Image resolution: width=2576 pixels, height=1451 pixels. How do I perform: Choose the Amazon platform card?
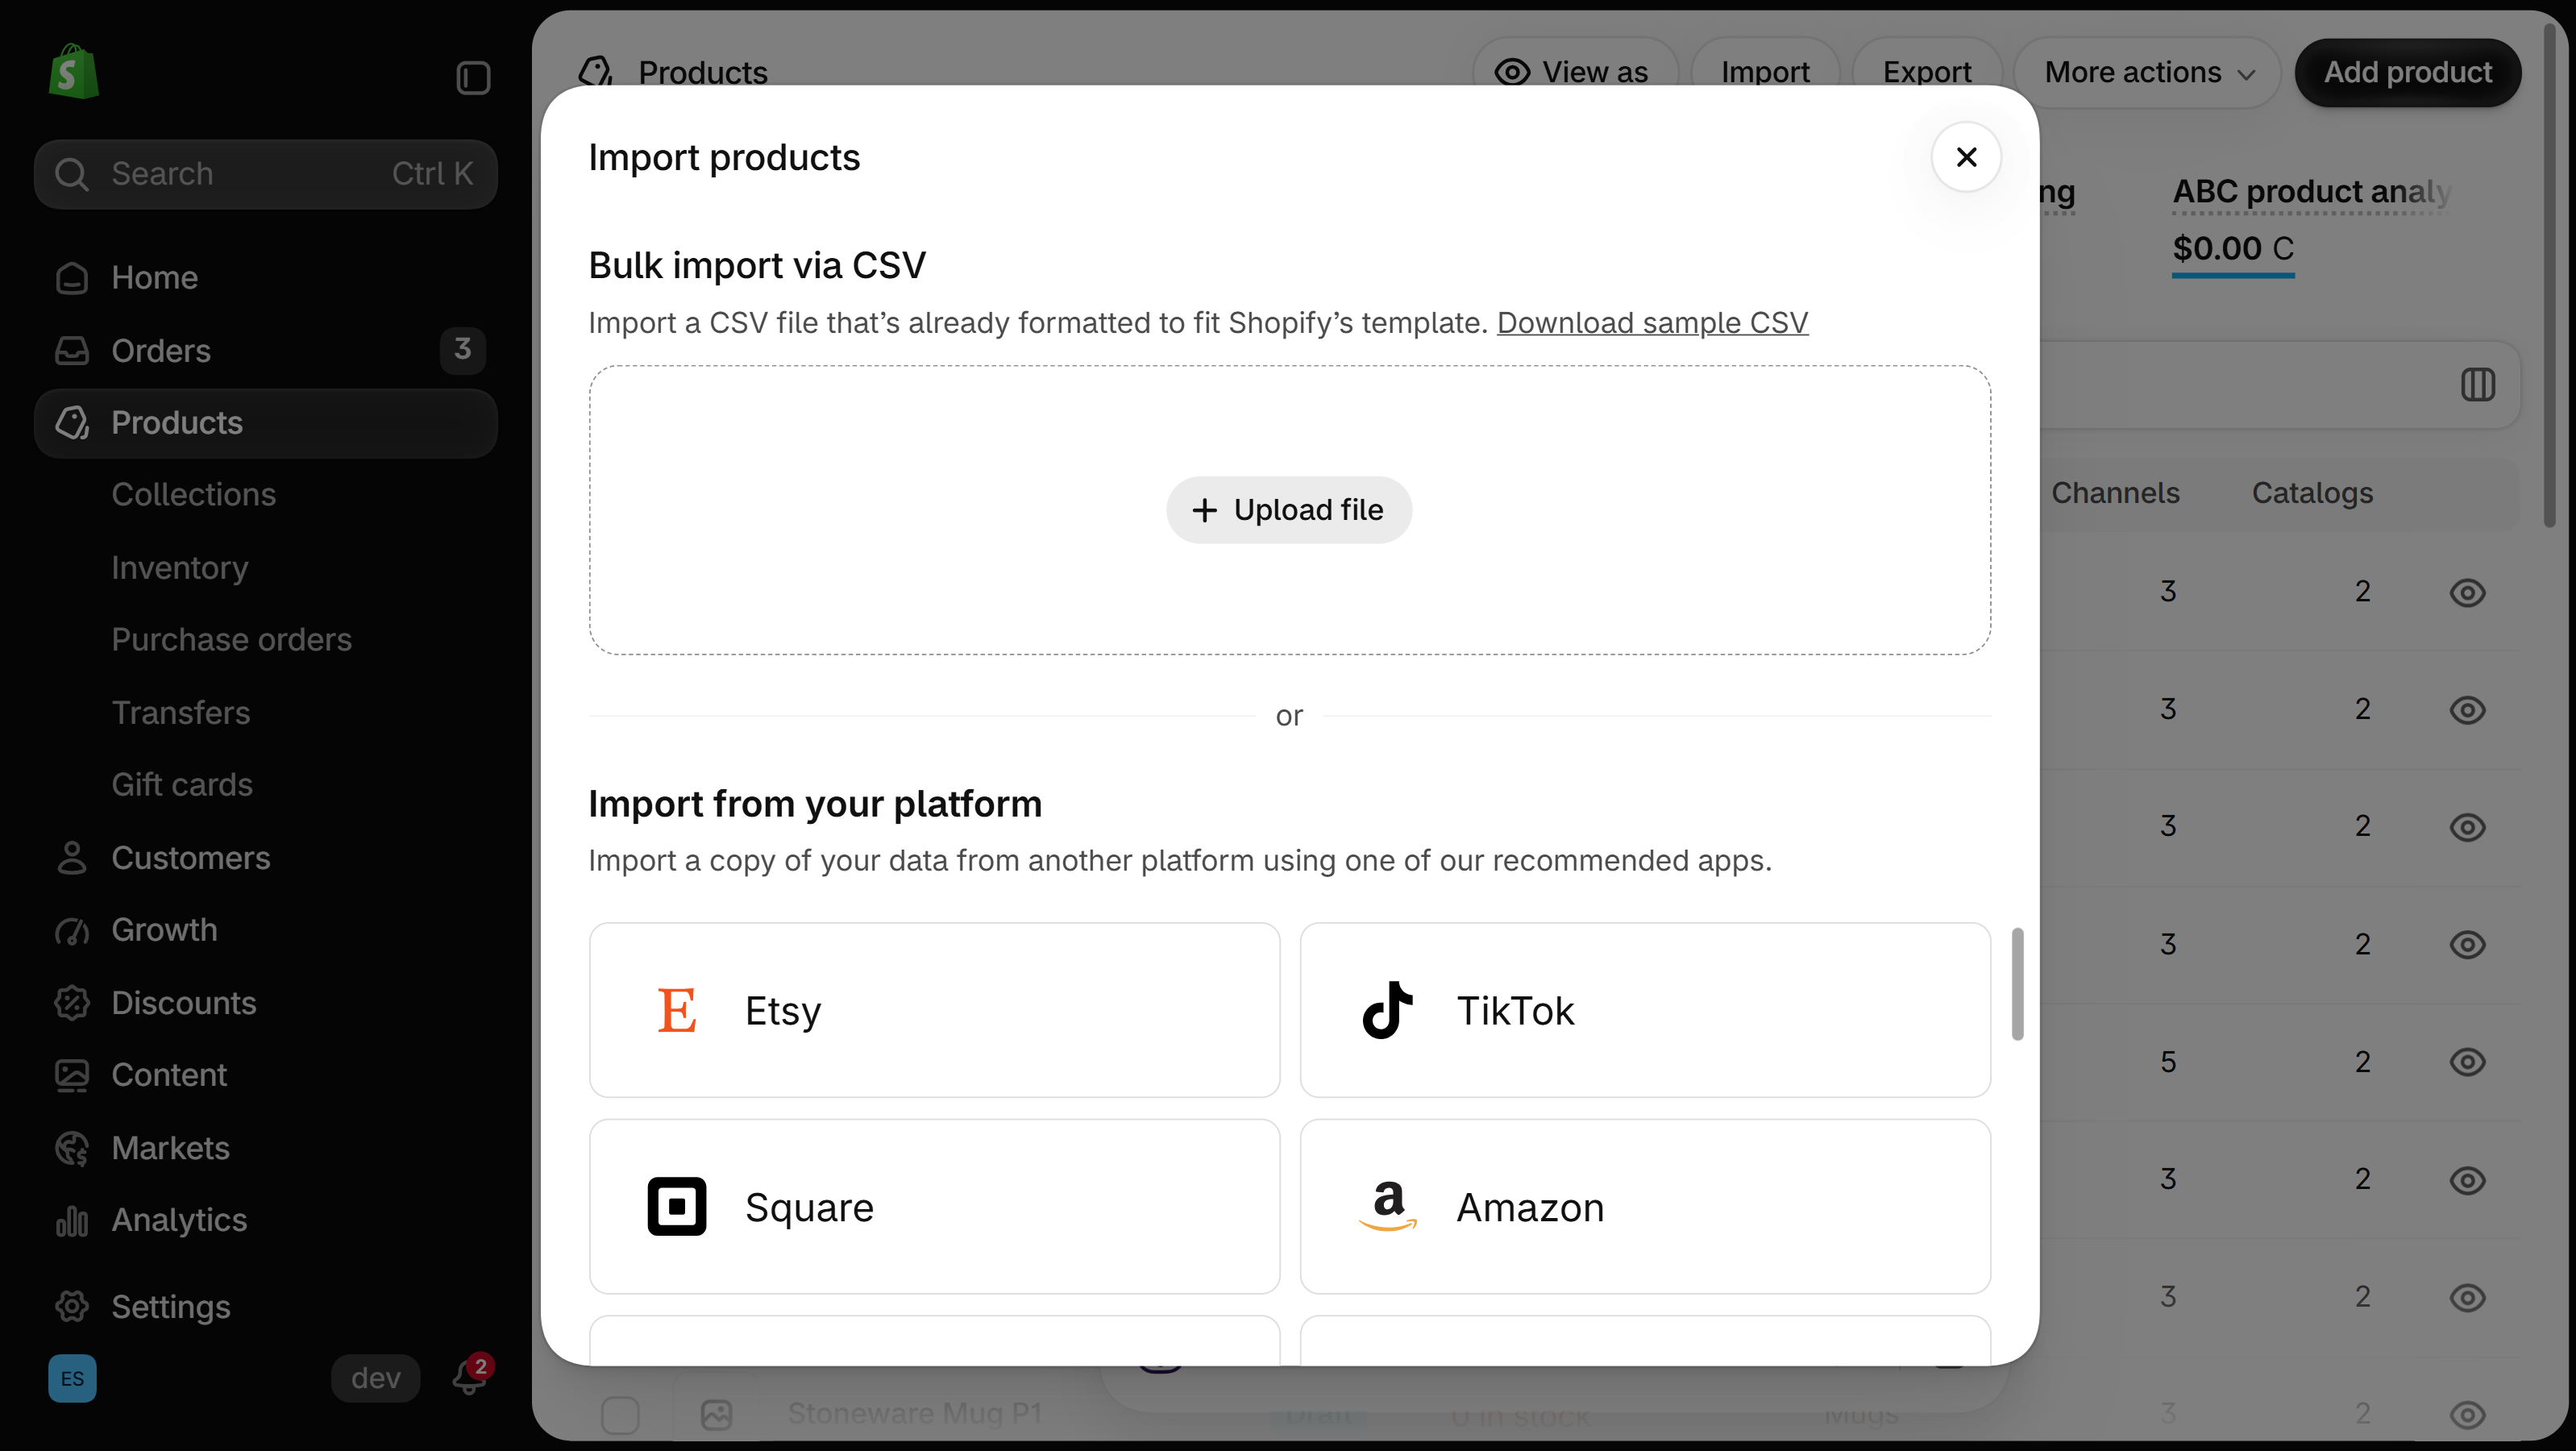pyautogui.click(x=1645, y=1206)
